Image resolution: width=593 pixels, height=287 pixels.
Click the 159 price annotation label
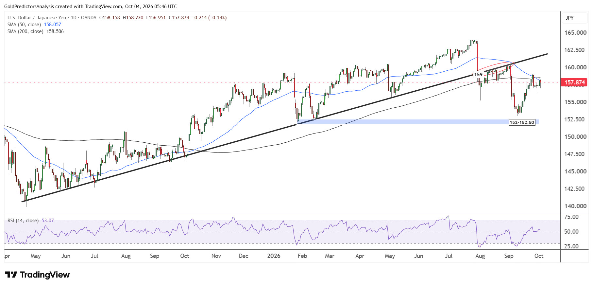[478, 74]
